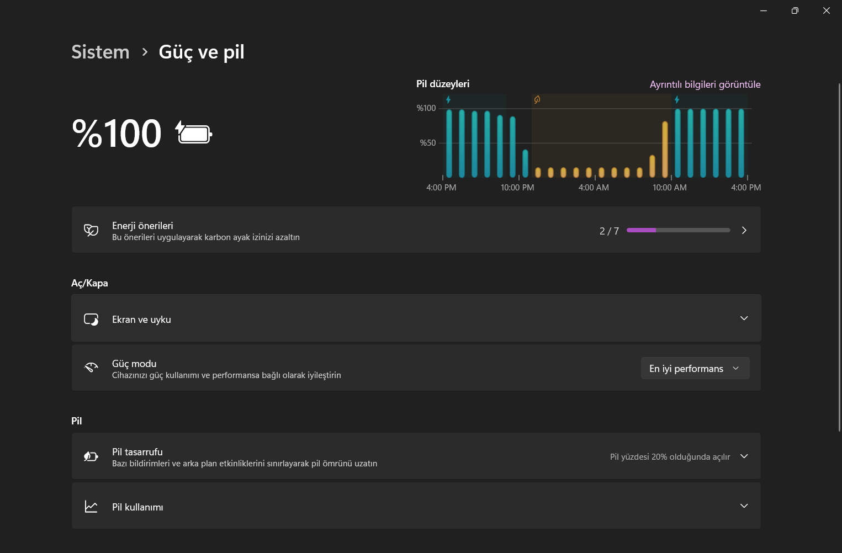Screen dimensions: 842x553
Task: Go back to Sistem in breadcrumb
Action: (x=100, y=52)
